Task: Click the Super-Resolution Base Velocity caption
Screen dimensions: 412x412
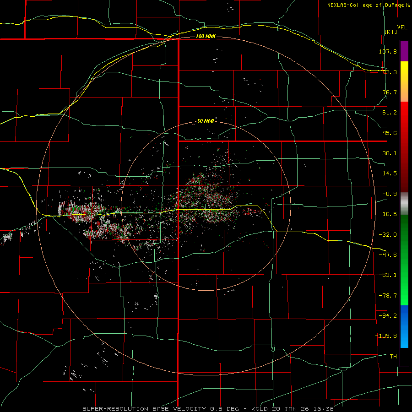Action: pyautogui.click(x=208, y=409)
